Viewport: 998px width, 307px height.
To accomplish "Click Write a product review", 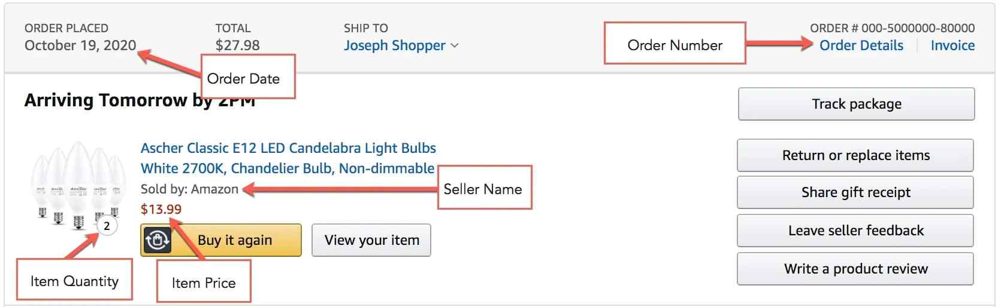I will point(856,269).
